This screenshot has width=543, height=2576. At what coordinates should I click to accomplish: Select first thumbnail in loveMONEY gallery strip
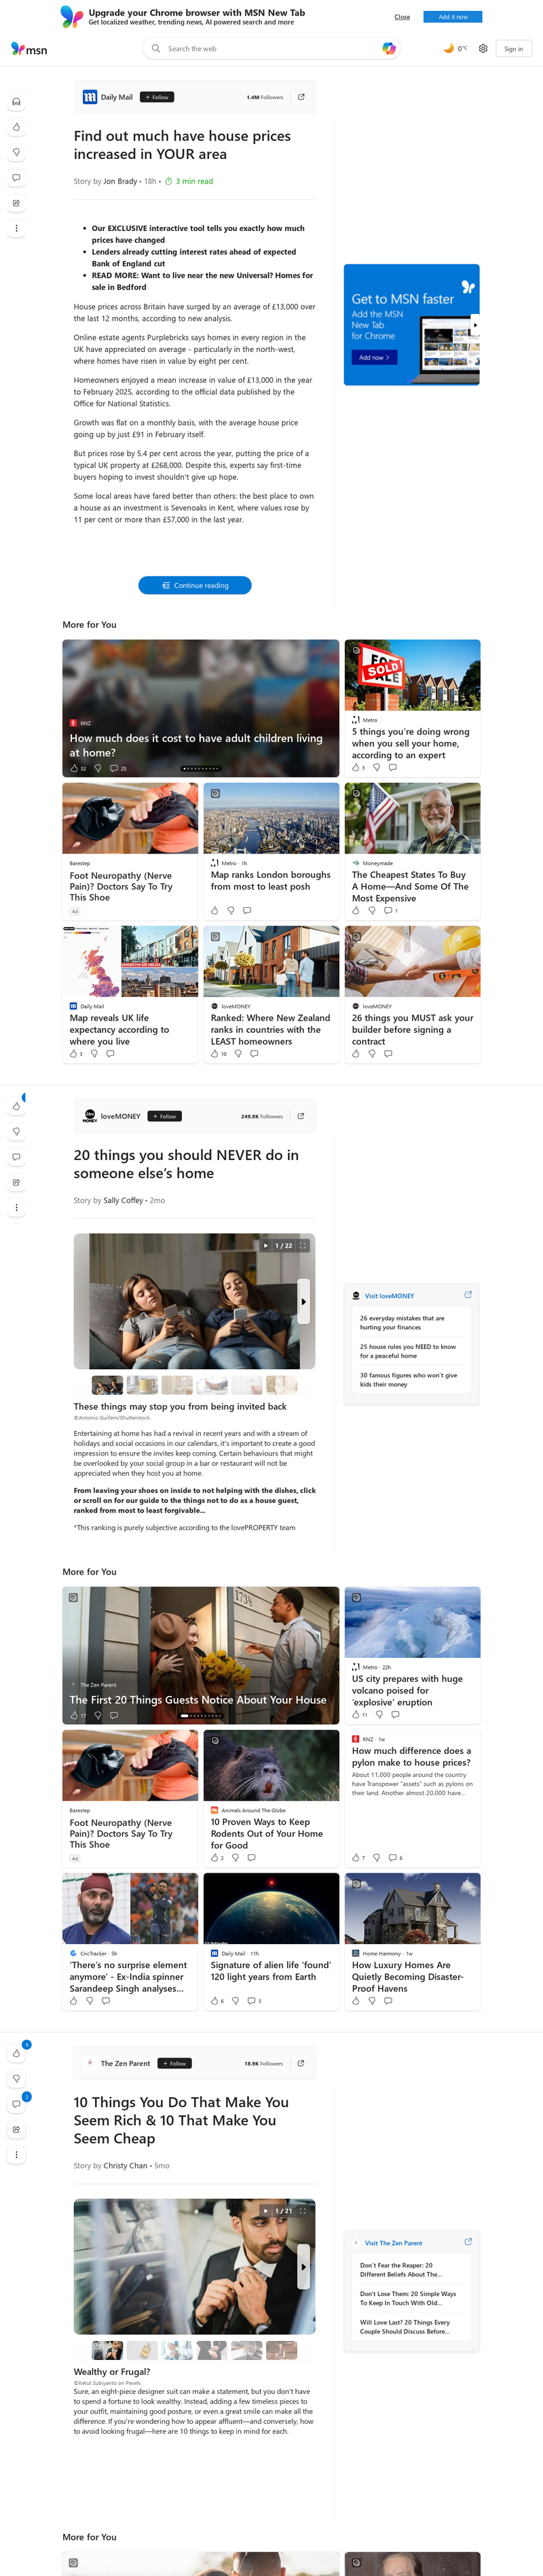tap(107, 1385)
